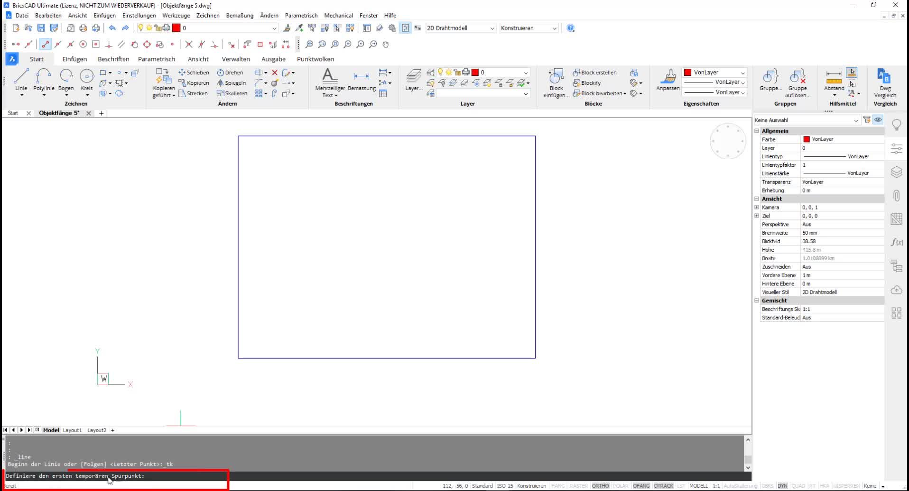This screenshot has width=909, height=491.
Task: Switch to Punktwolken ribbon tab
Action: pyautogui.click(x=315, y=59)
